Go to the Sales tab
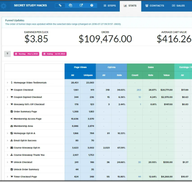The image size is (192, 182). pos(178,6)
